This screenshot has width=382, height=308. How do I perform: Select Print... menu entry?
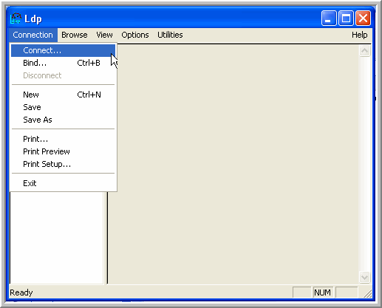(63, 139)
